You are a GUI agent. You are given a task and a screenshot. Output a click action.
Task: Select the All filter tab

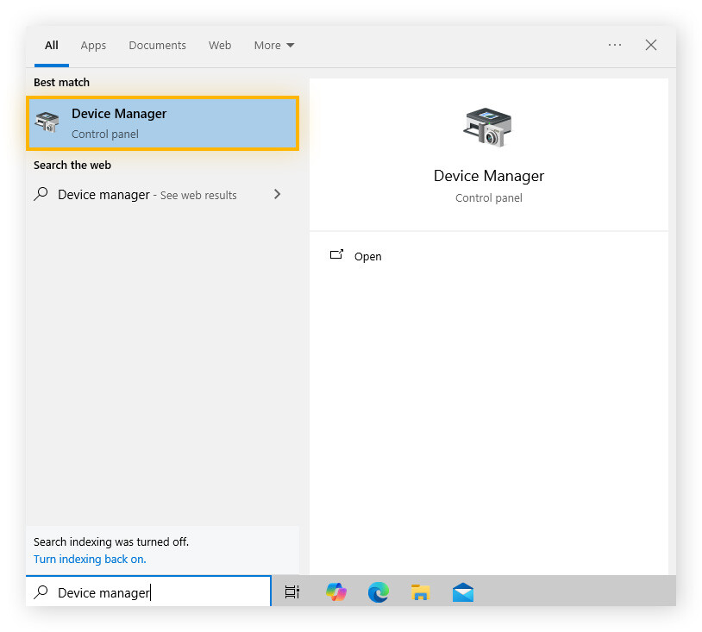point(52,45)
